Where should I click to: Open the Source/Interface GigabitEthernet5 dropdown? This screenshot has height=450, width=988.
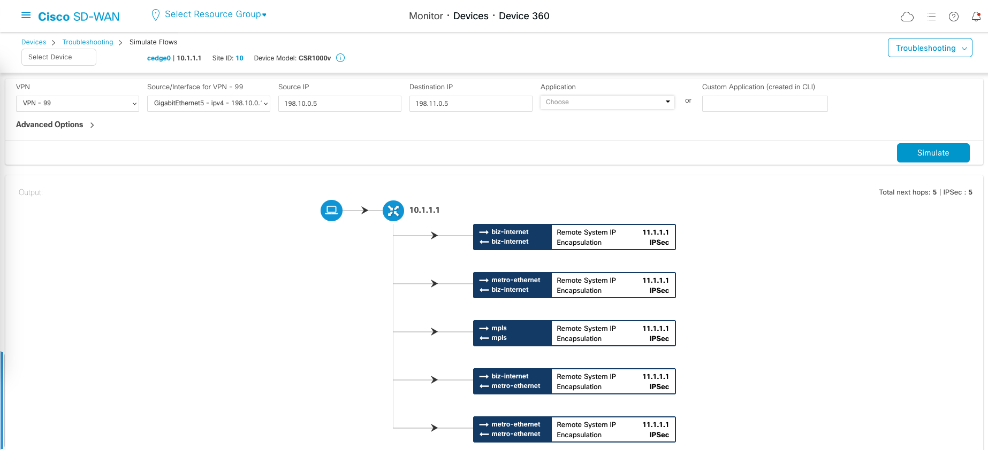pyautogui.click(x=208, y=104)
